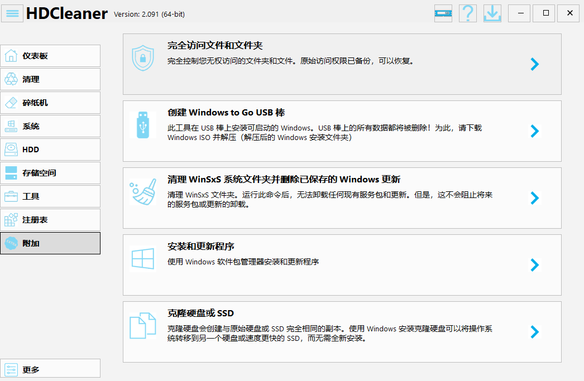Open 安装和更新程序 with its chevron
Screen dimensions: 584x381
[535, 265]
